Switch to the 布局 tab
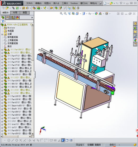This screenshot has height=147, width=138. click(x=15, y=13)
